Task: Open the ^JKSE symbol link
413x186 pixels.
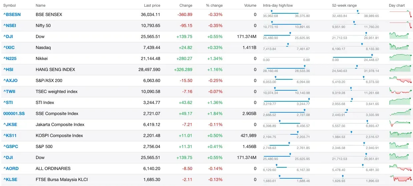Action: (x=10, y=125)
